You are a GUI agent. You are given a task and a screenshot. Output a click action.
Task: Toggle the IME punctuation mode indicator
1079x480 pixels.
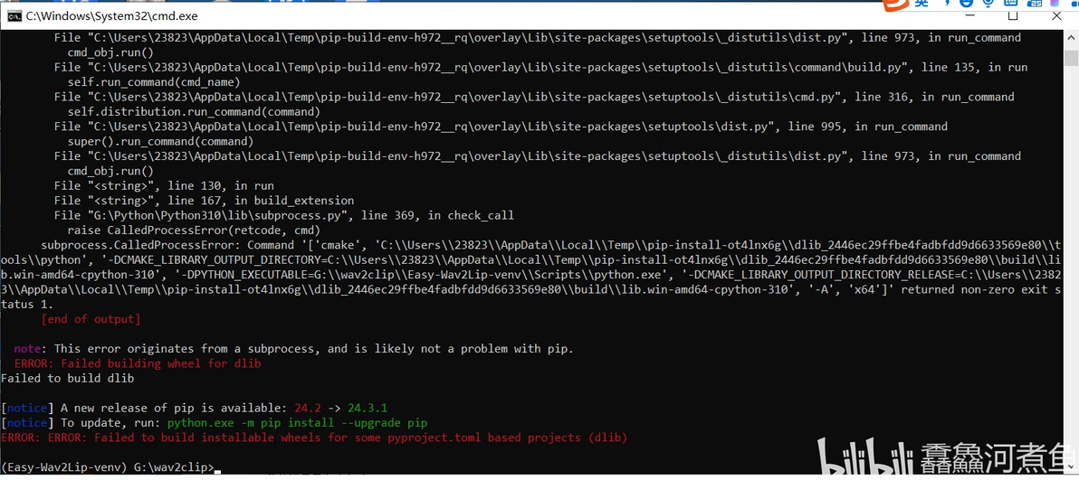946,5
